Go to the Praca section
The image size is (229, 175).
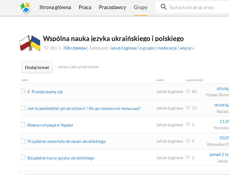pyautogui.click(x=85, y=7)
